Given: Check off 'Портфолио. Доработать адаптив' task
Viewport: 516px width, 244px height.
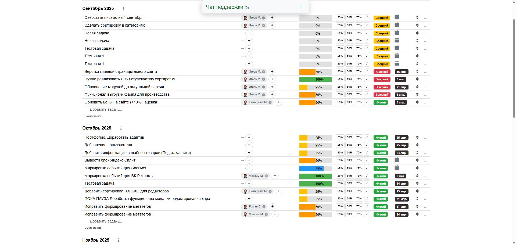Looking at the screenshot, I should 367,137.
